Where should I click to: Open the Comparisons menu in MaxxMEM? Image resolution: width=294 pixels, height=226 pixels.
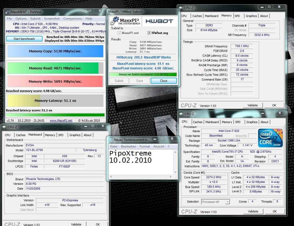(73, 19)
